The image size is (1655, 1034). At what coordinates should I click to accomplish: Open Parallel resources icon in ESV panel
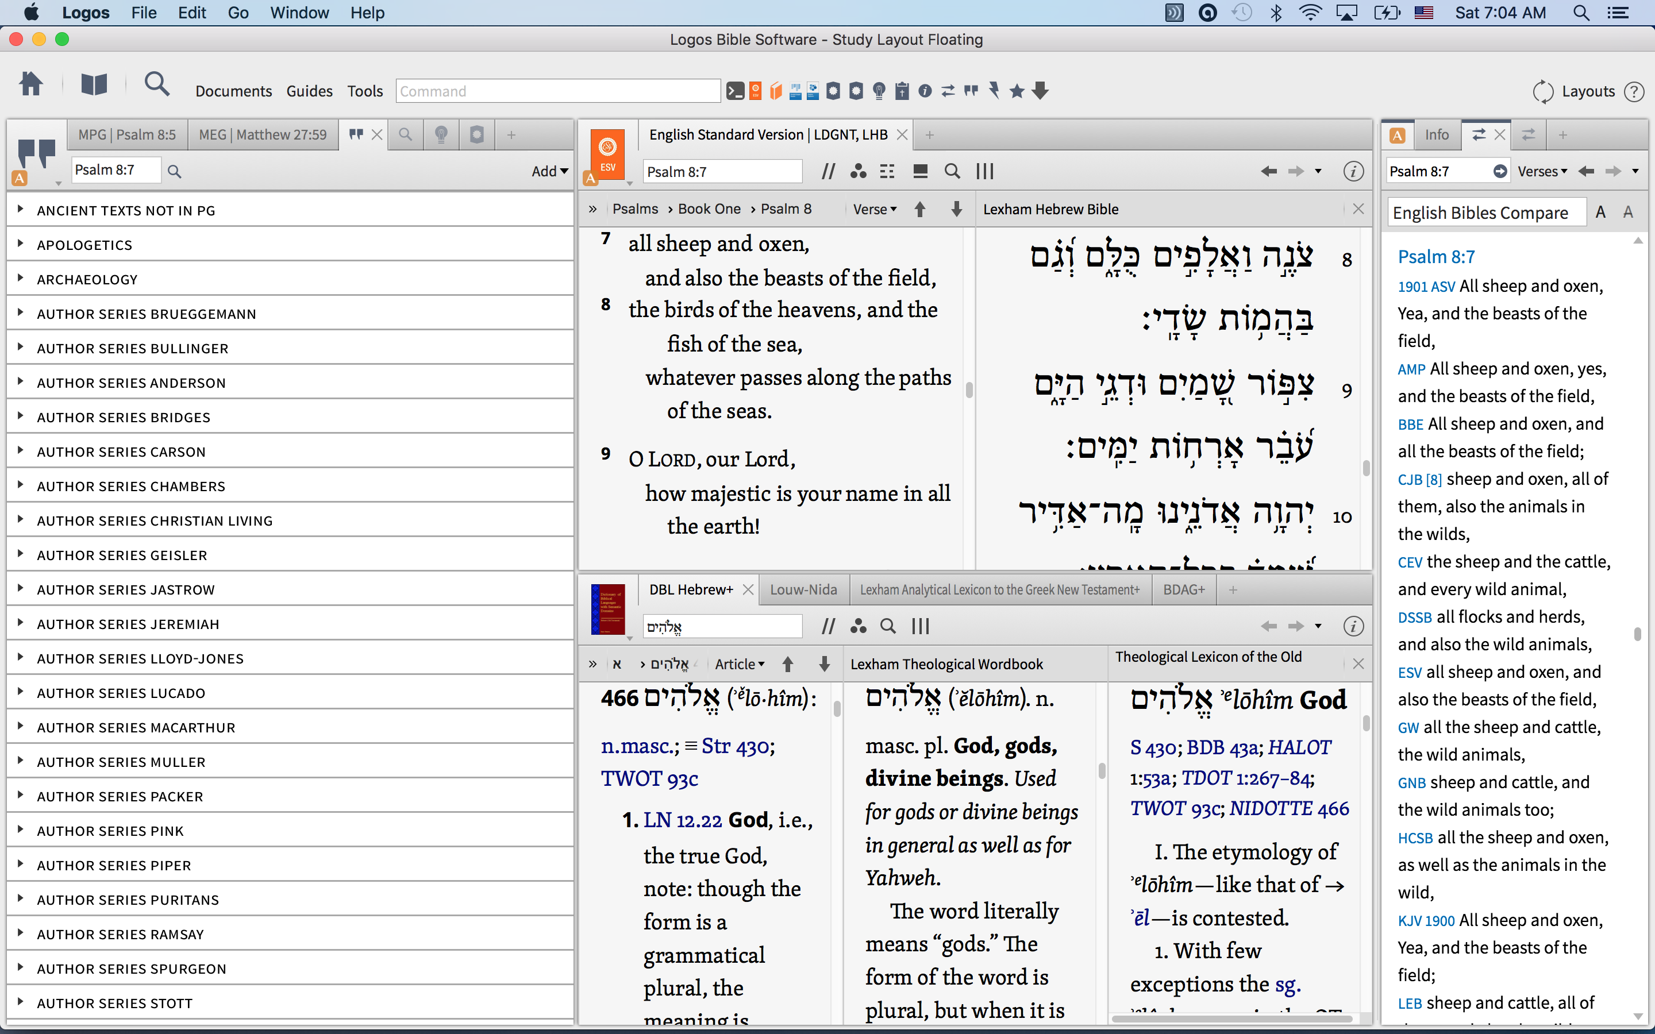(x=827, y=171)
